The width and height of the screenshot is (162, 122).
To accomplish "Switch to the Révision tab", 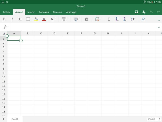I will 58,12.
